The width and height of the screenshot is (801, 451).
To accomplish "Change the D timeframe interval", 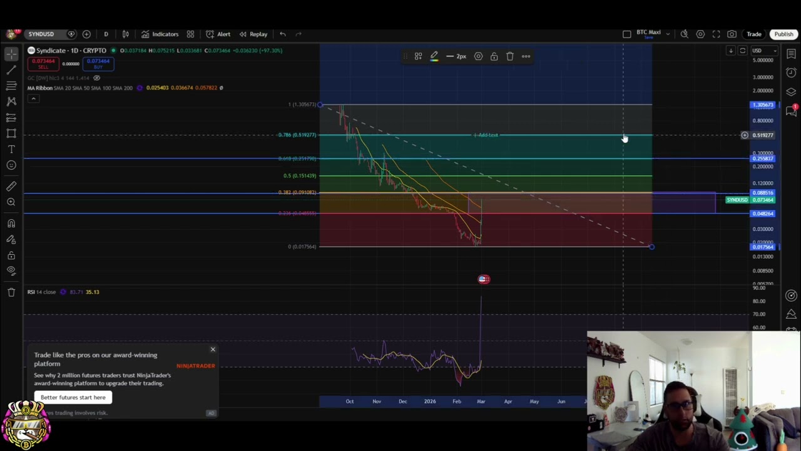I will [106, 34].
